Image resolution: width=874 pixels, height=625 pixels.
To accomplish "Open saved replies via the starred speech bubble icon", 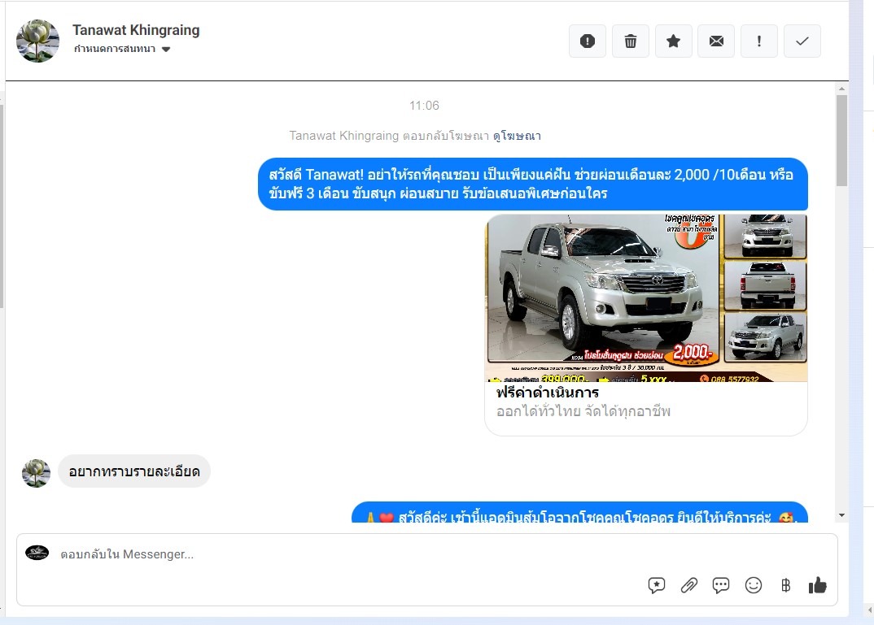I will click(x=657, y=585).
